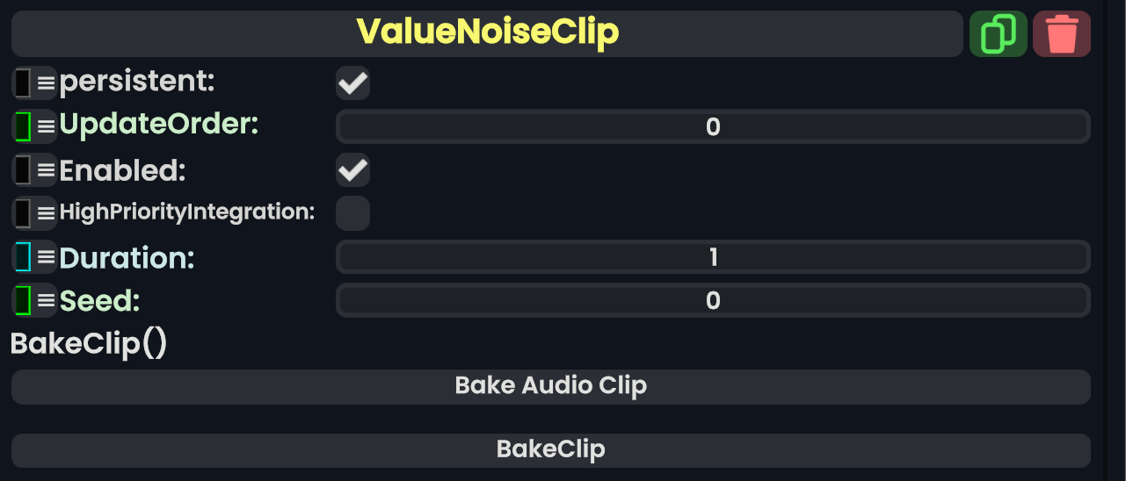Click the UpdateOrder value field
1126x481 pixels.
pos(713,127)
